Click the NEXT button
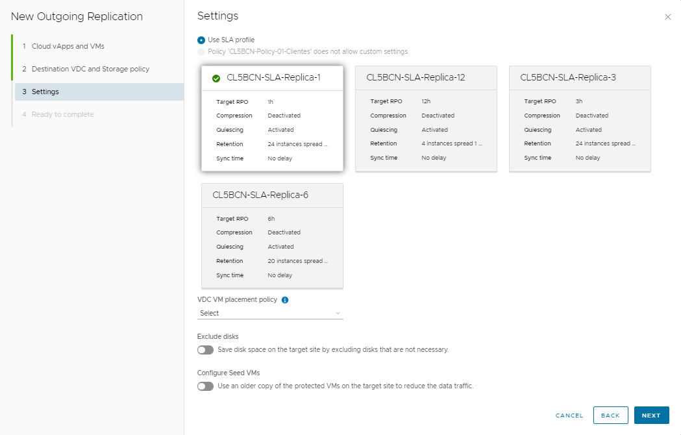The width and height of the screenshot is (681, 435). [x=652, y=416]
